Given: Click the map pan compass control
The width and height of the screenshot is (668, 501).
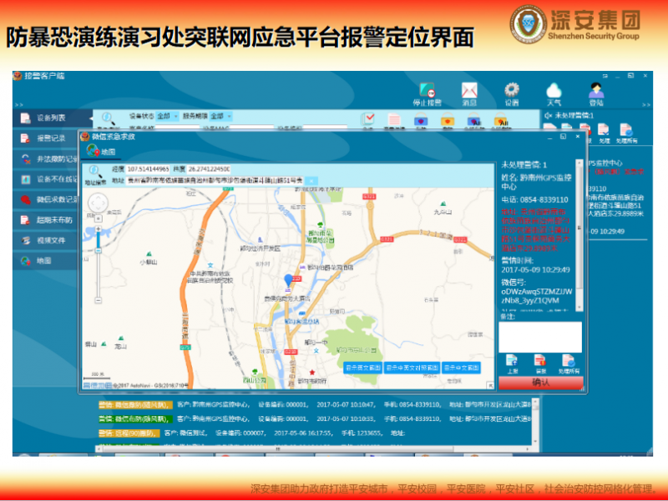Looking at the screenshot, I should click(x=99, y=203).
